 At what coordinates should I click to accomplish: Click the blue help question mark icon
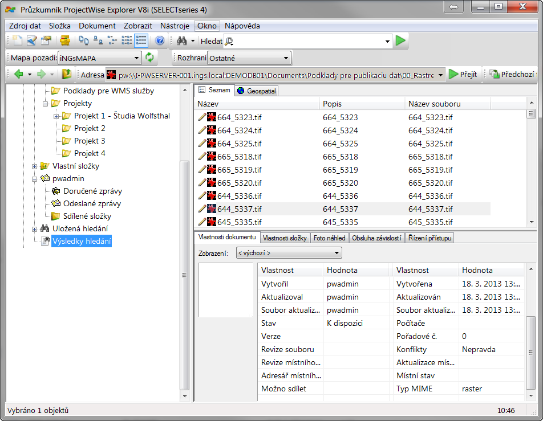tap(160, 41)
